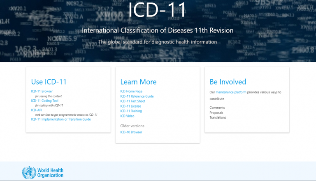Click the Be Involved heading
316x181 pixels.
[x=228, y=82]
